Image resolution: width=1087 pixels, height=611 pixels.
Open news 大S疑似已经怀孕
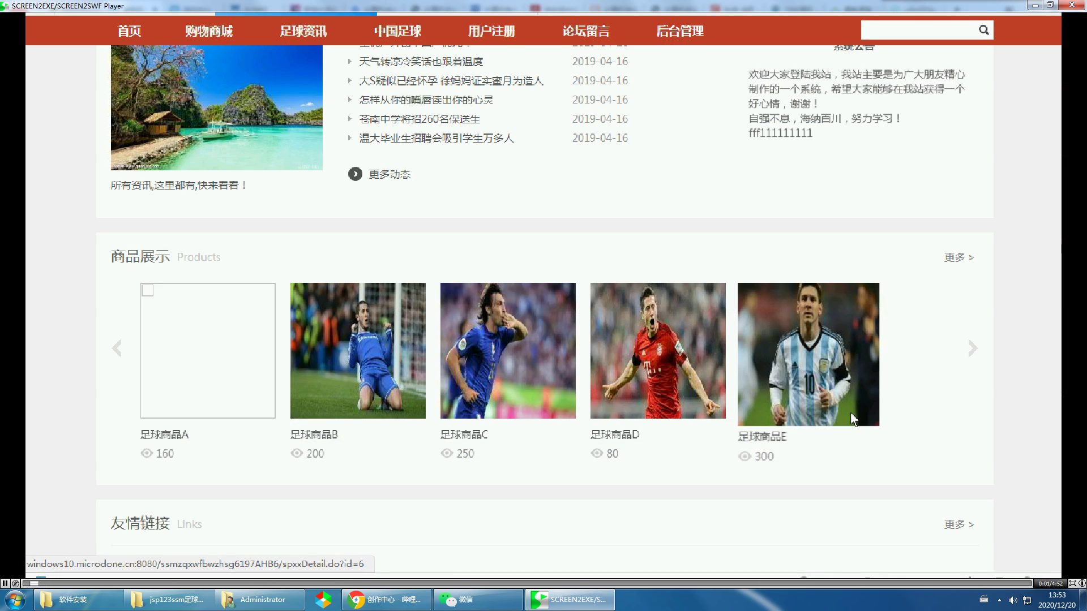coord(451,81)
